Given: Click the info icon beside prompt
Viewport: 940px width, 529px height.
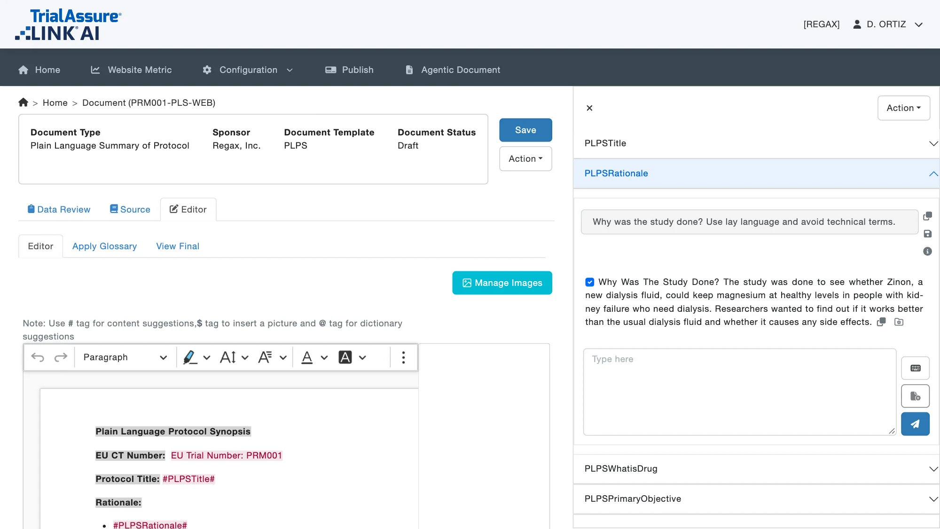Looking at the screenshot, I should 927,251.
